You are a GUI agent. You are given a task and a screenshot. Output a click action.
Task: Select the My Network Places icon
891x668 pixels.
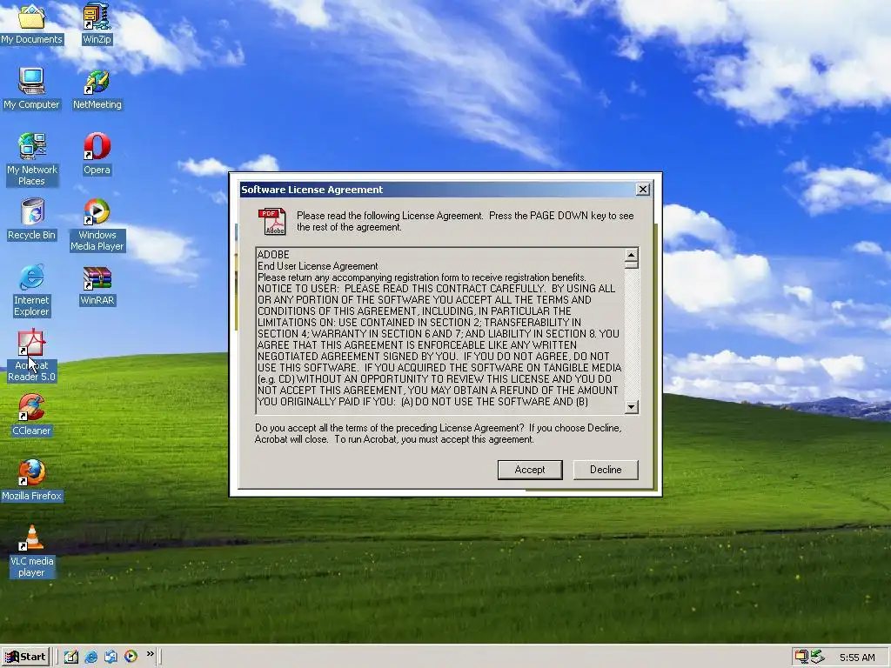pos(32,159)
